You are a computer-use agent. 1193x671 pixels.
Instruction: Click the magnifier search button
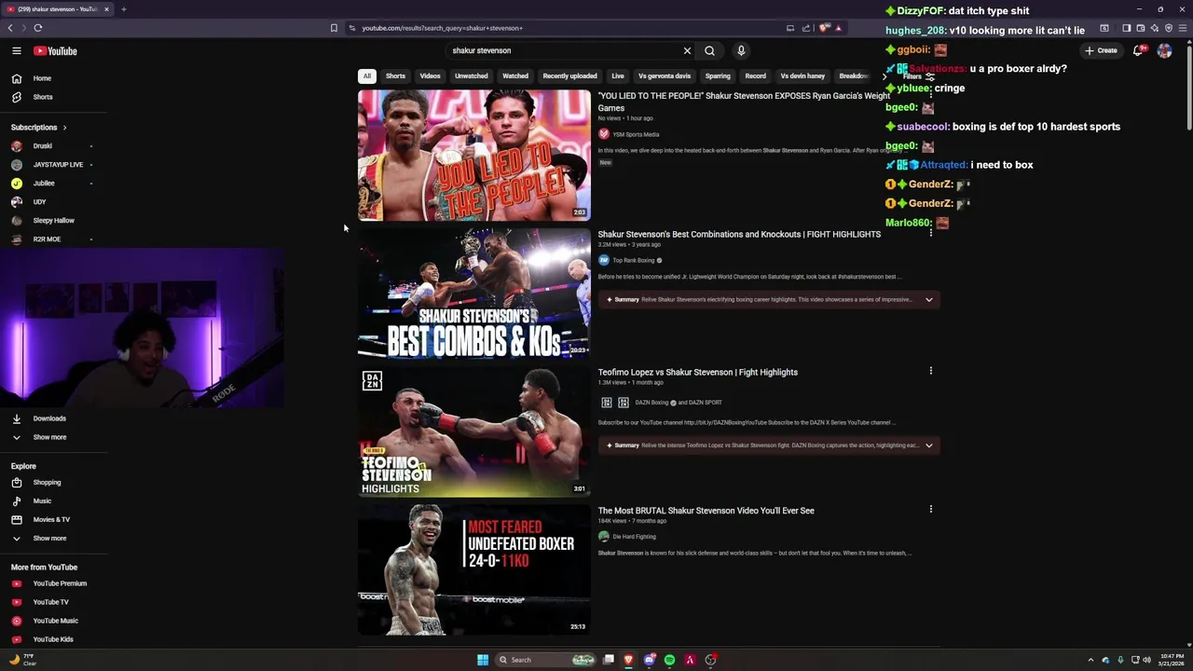pos(709,51)
